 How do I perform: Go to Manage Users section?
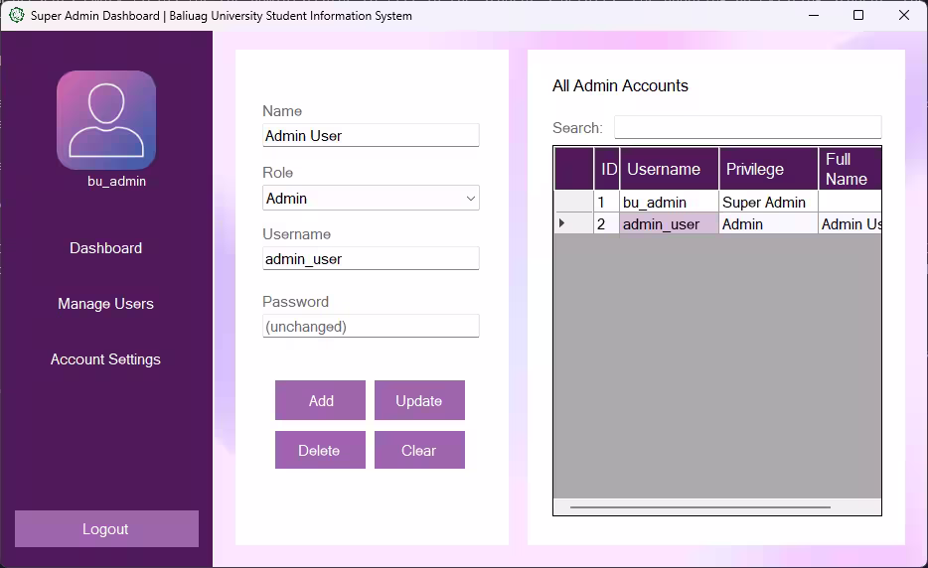(x=105, y=304)
